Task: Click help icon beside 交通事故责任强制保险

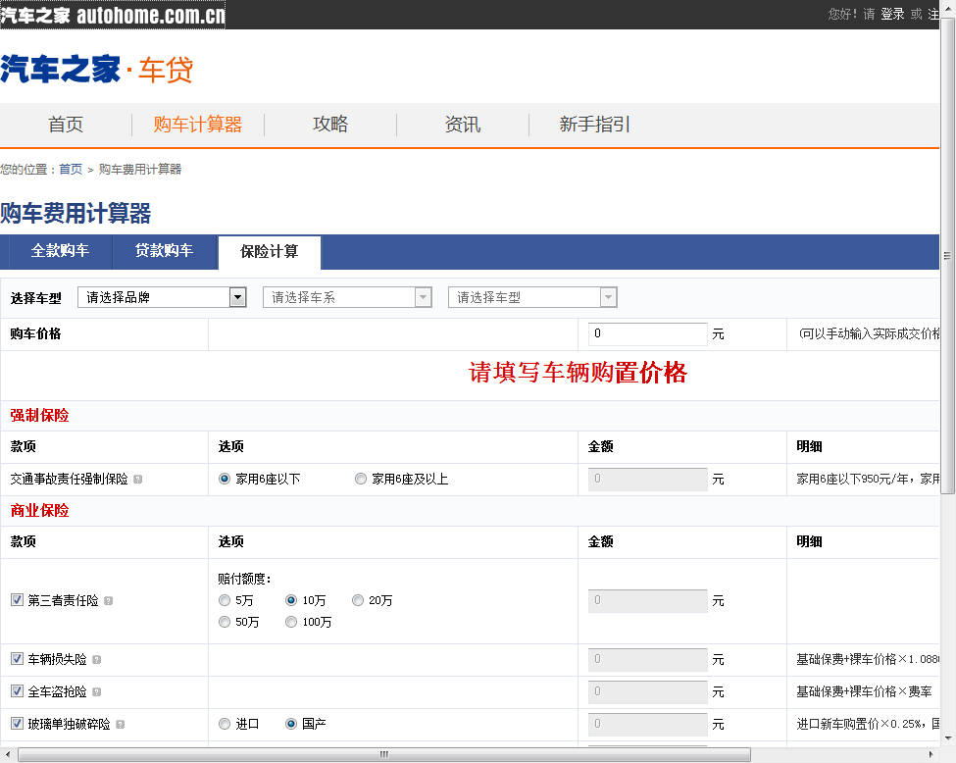Action: [x=138, y=480]
